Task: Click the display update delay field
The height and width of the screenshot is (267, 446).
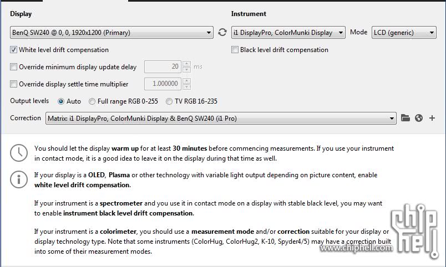Action: click(x=163, y=67)
